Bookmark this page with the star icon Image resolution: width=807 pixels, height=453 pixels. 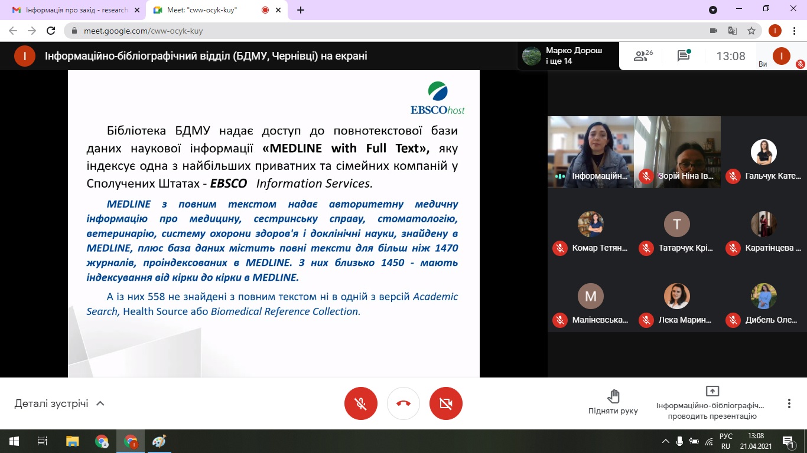[x=751, y=31]
